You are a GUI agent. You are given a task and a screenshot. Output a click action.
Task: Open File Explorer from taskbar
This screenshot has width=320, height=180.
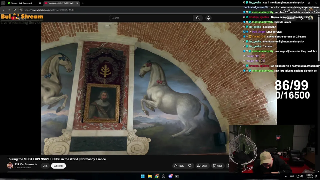[149, 176]
